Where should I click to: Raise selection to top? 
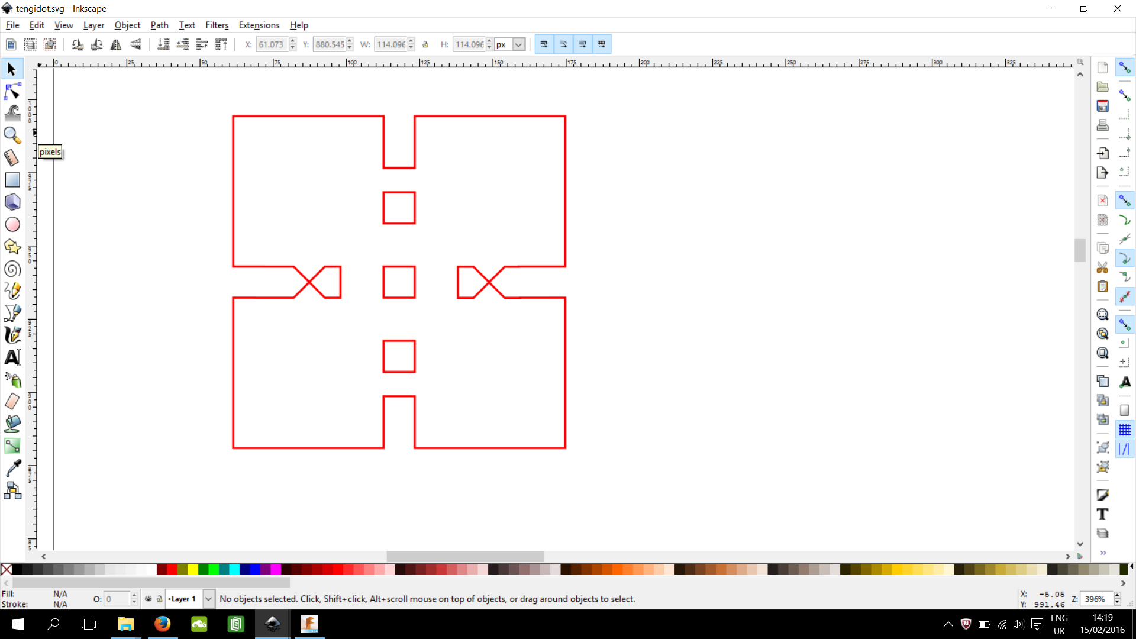pos(221,44)
